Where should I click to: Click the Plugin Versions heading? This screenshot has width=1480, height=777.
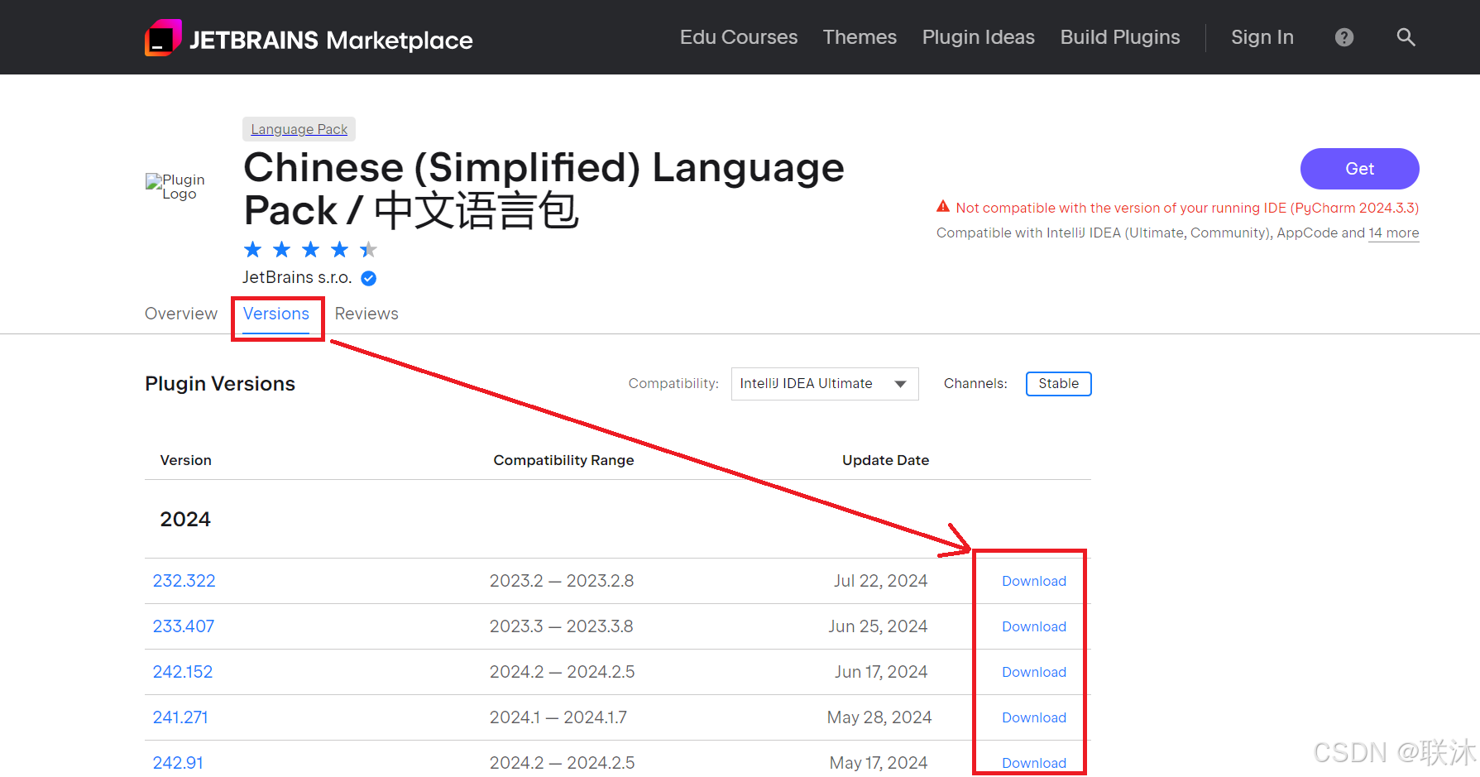pos(220,384)
